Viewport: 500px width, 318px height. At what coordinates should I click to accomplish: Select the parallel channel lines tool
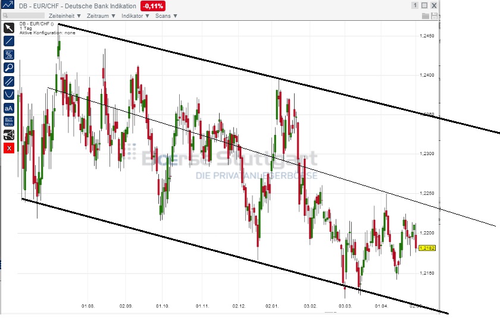pyautogui.click(x=9, y=81)
